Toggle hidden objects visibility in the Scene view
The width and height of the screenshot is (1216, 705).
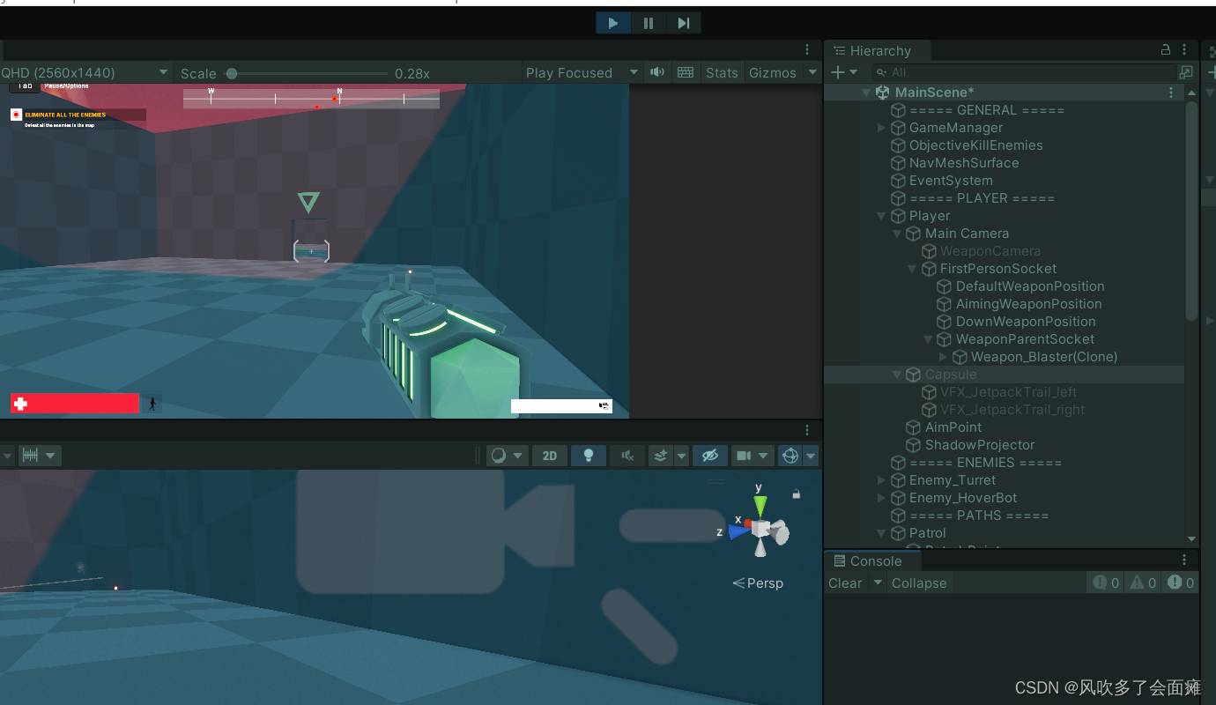pos(710,456)
